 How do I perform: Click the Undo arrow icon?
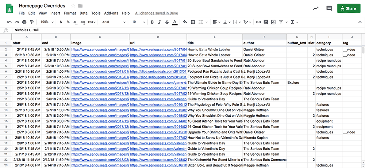coord(9,22)
